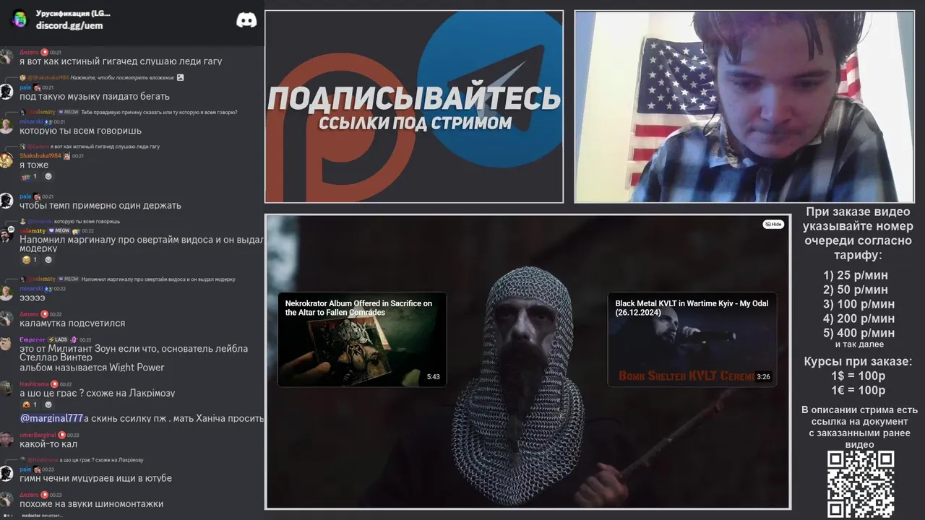This screenshot has height=520, width=925.
Task: Open minarski's avatar beside 'которую ты всем говоришь'
Action: click(7, 126)
